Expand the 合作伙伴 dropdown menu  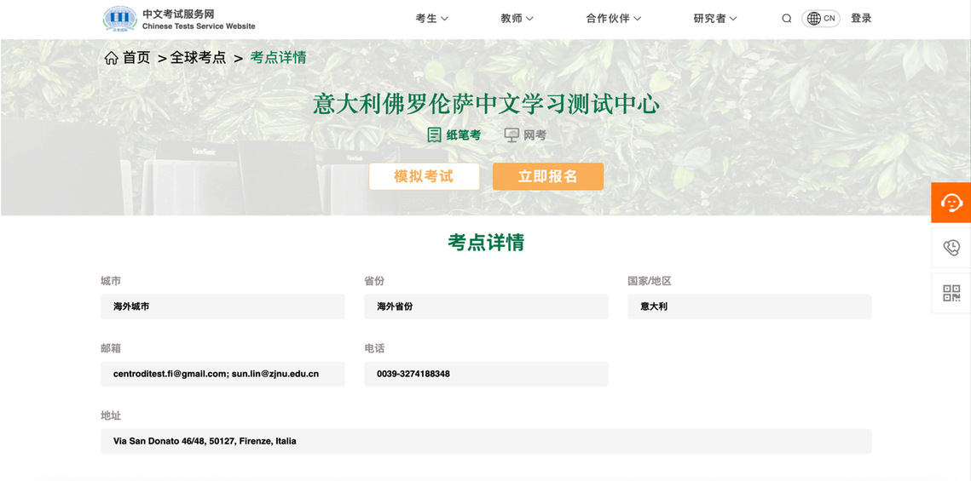click(x=613, y=19)
